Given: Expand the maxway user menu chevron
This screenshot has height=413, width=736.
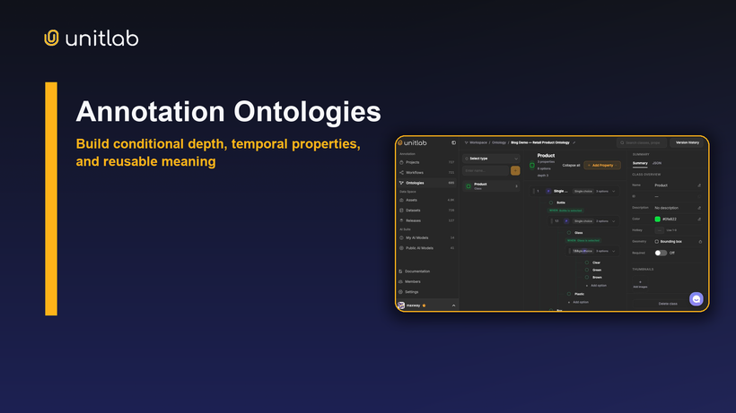Looking at the screenshot, I should click(453, 305).
